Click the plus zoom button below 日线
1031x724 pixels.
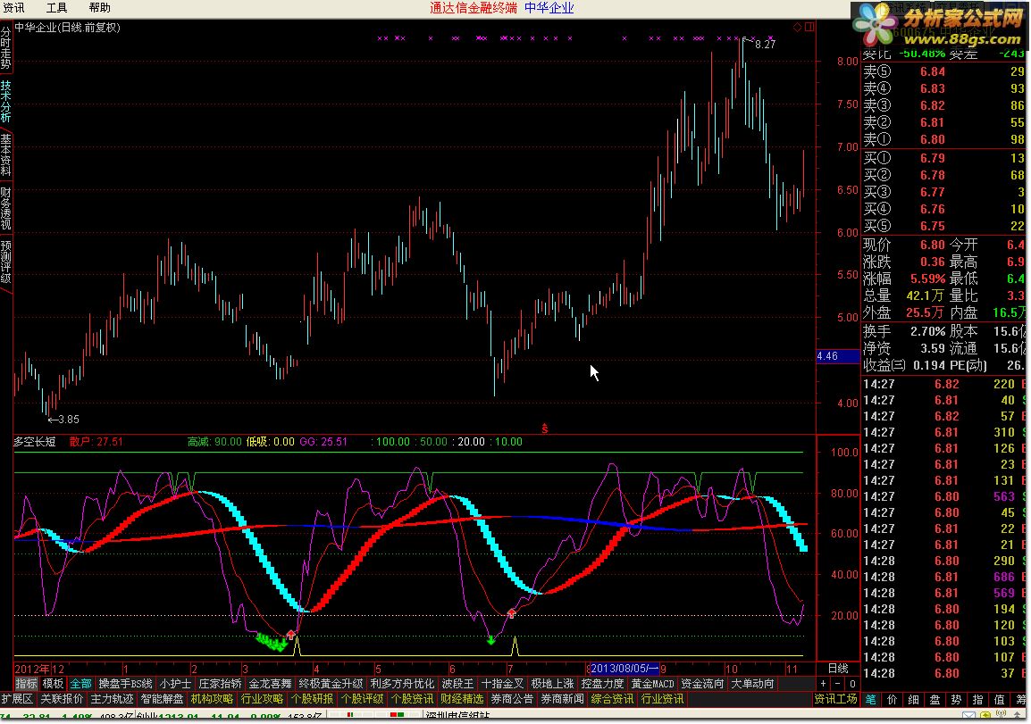(x=824, y=684)
